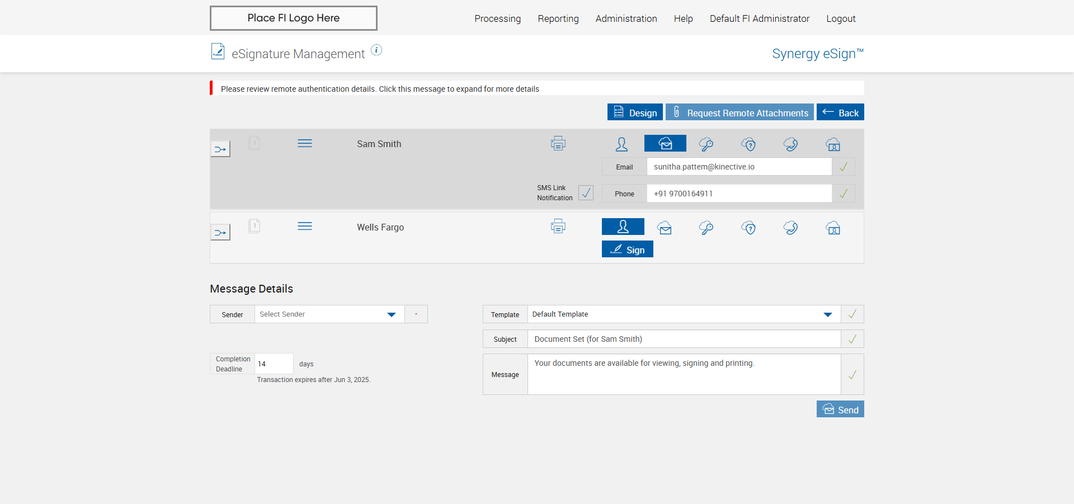Screen dimensions: 1074x504
Task: Click the merge arrow toggle for Wells Fargo row
Action: coord(220,232)
